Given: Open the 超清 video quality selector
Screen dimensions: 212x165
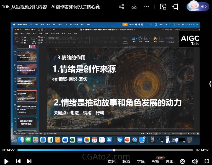Looking at the screenshot, I should 126,161.
